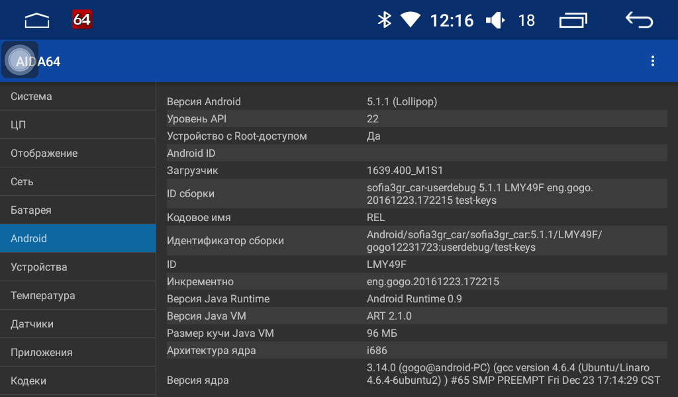
Task: Select the Android sidebar item
Action: coord(77,239)
